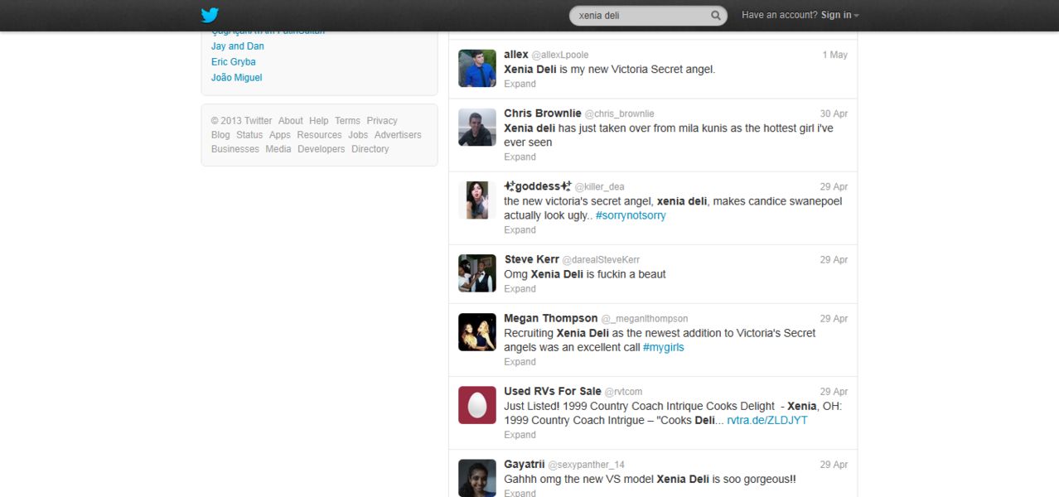Open the Terms footer link
Screen dimensions: 1059x497
pyautogui.click(x=347, y=121)
